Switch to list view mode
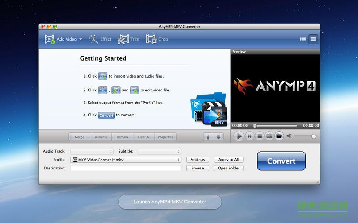The width and height of the screenshot is (358, 223). point(303,39)
